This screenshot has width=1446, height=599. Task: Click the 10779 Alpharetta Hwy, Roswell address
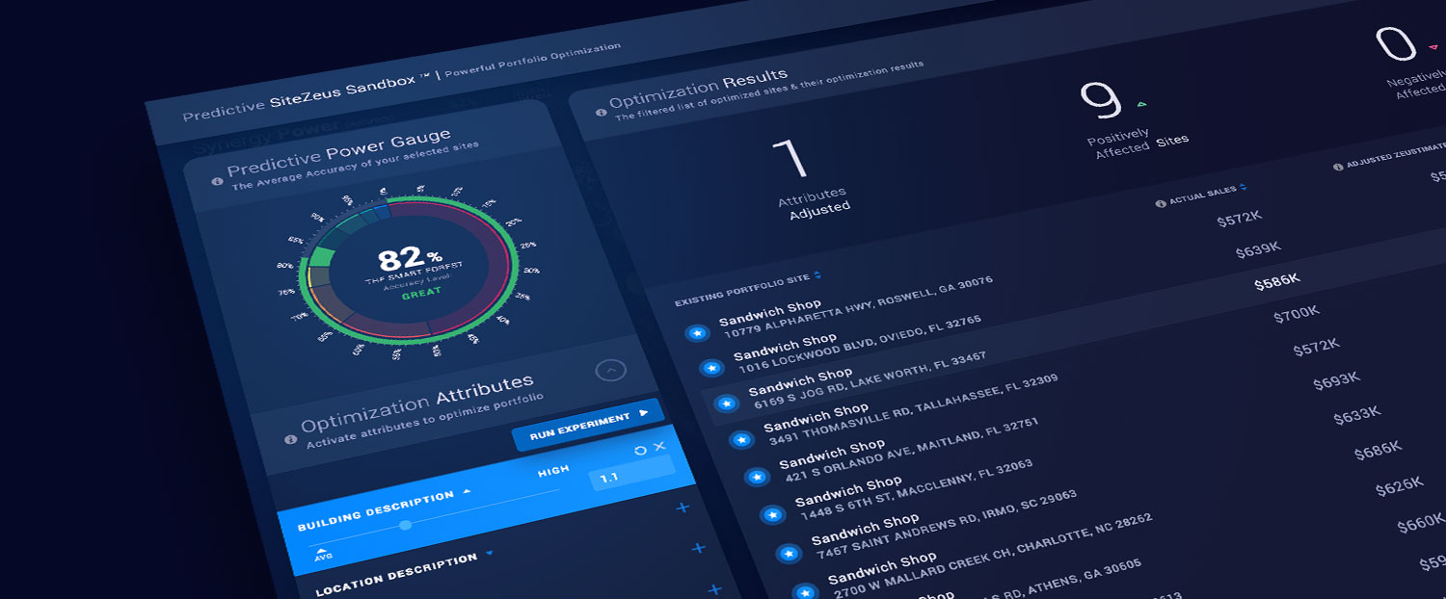click(858, 306)
